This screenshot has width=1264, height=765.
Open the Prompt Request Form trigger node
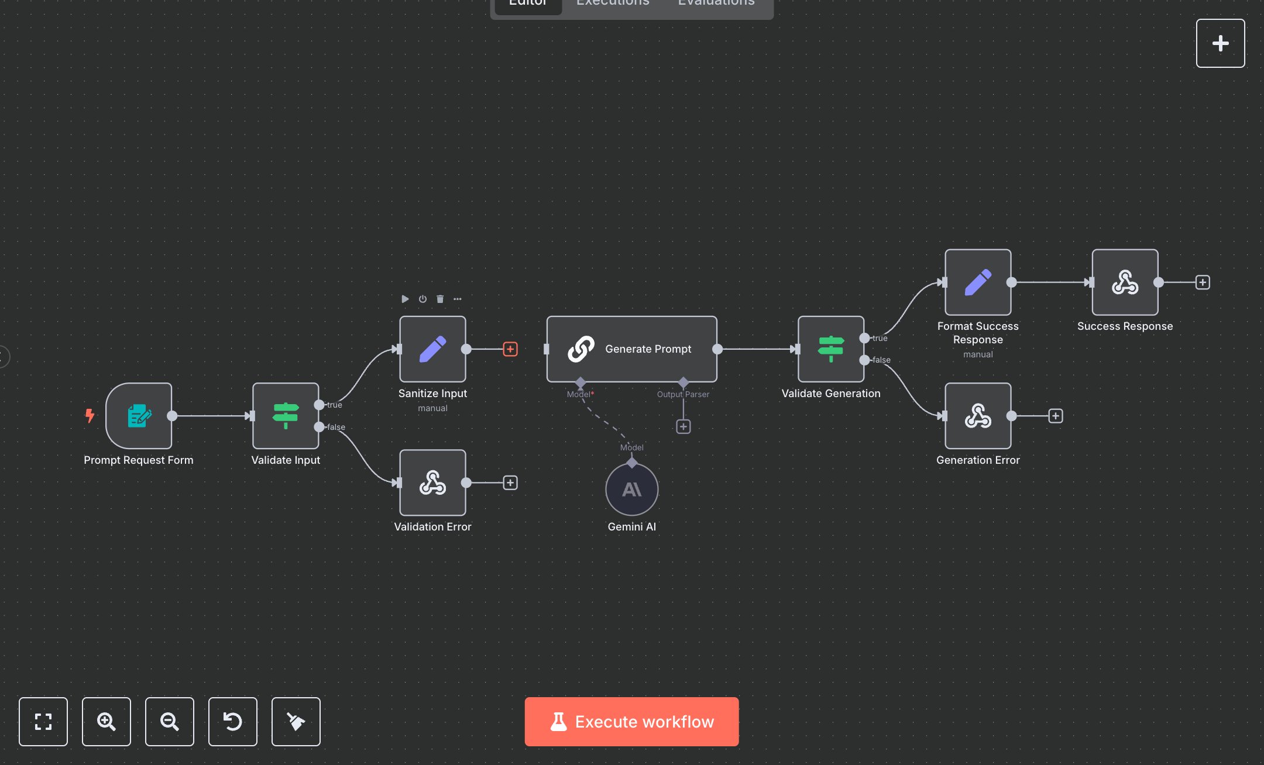click(138, 416)
